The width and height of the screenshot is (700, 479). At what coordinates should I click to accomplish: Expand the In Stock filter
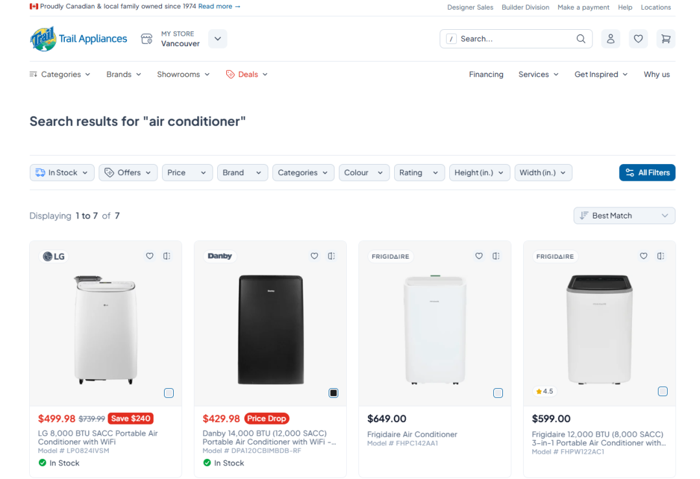click(x=62, y=173)
